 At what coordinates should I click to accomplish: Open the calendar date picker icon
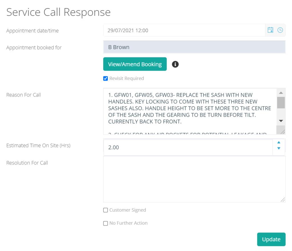(x=270, y=30)
